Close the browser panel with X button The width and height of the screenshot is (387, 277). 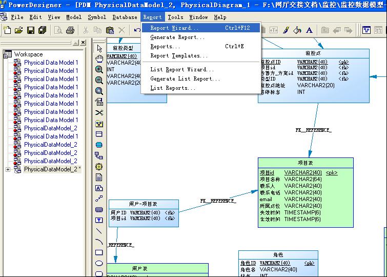(83, 43)
